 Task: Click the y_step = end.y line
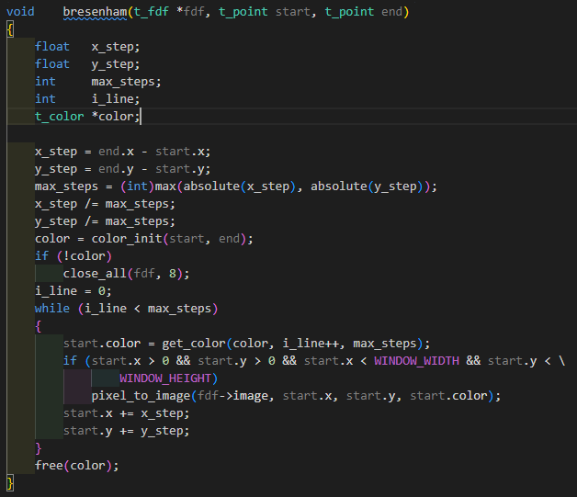pos(122,169)
